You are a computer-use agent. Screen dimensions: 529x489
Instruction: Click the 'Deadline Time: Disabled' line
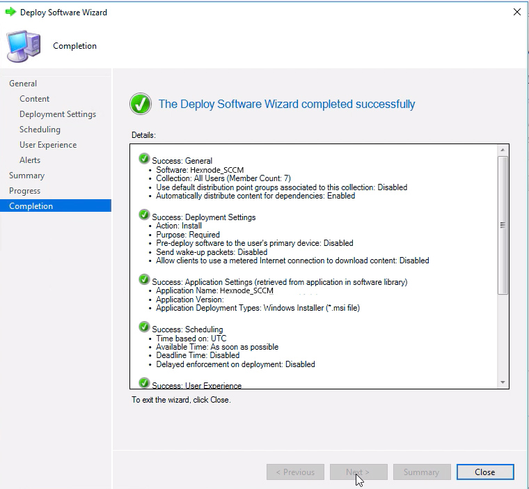pyautogui.click(x=198, y=355)
